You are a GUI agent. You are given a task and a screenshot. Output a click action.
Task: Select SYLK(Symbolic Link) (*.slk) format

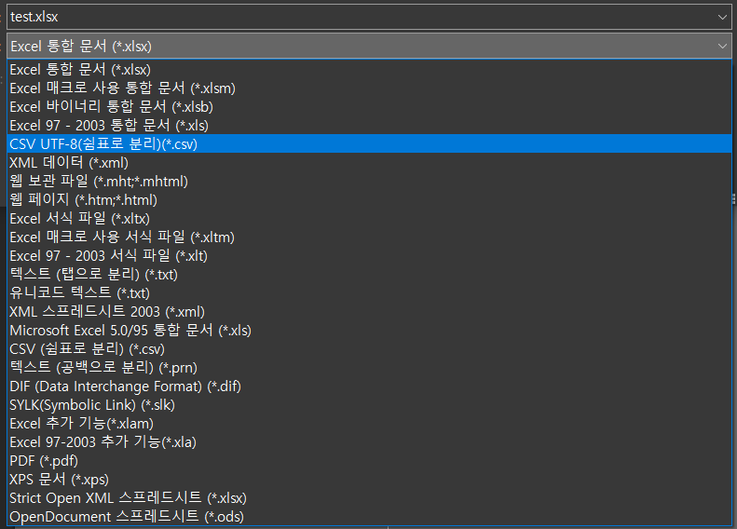click(x=370, y=405)
